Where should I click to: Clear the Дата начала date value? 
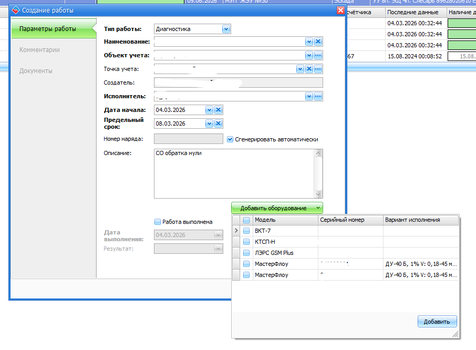pyautogui.click(x=218, y=110)
